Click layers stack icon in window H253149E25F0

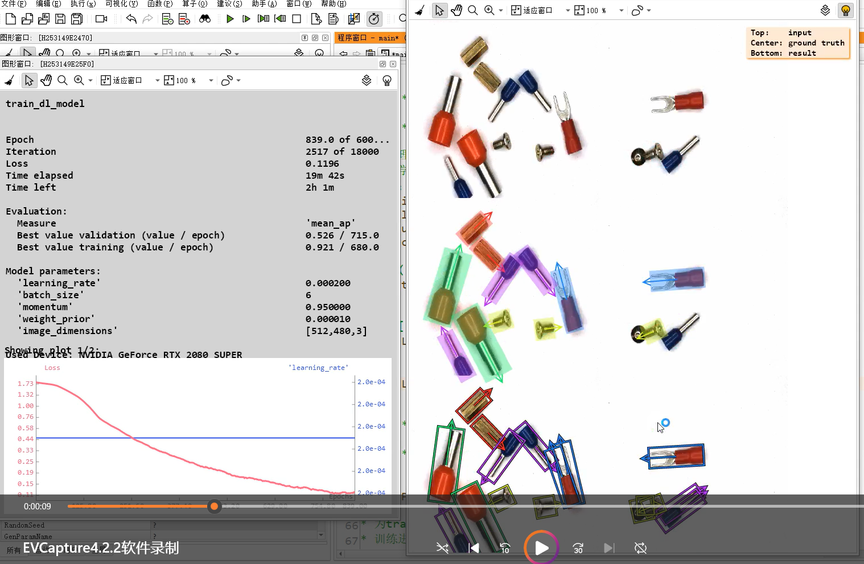[367, 80]
